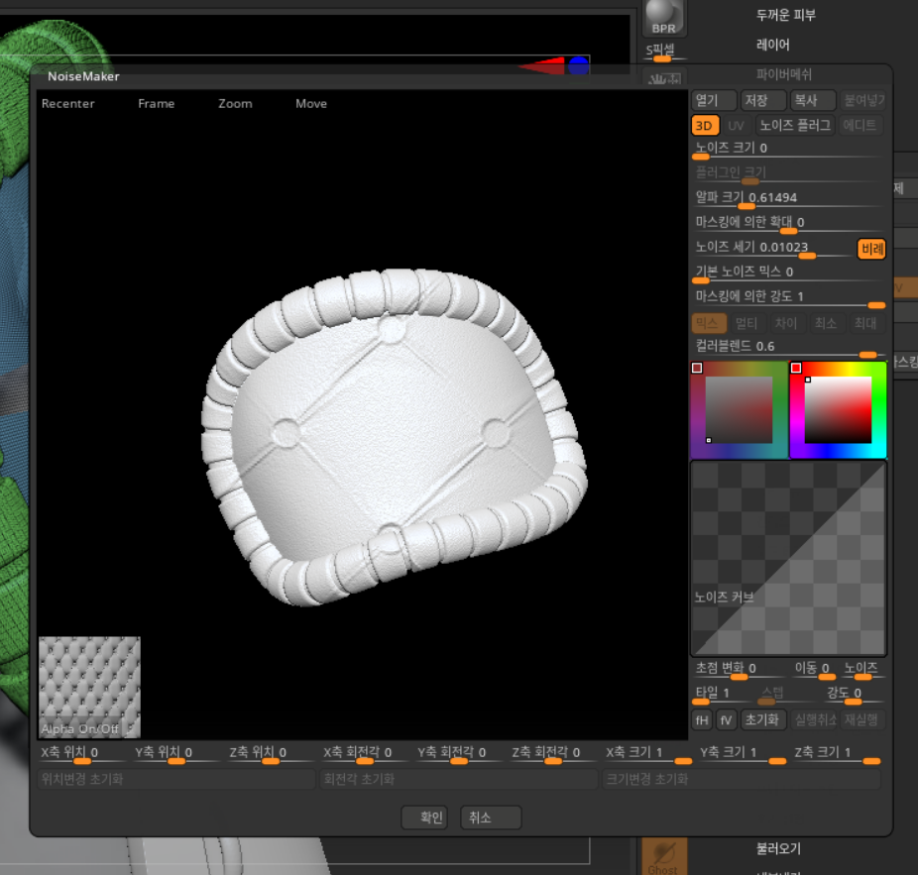Adjust the 마스킹에 의한 강도 slider
This screenshot has height=875, width=918.
point(788,298)
